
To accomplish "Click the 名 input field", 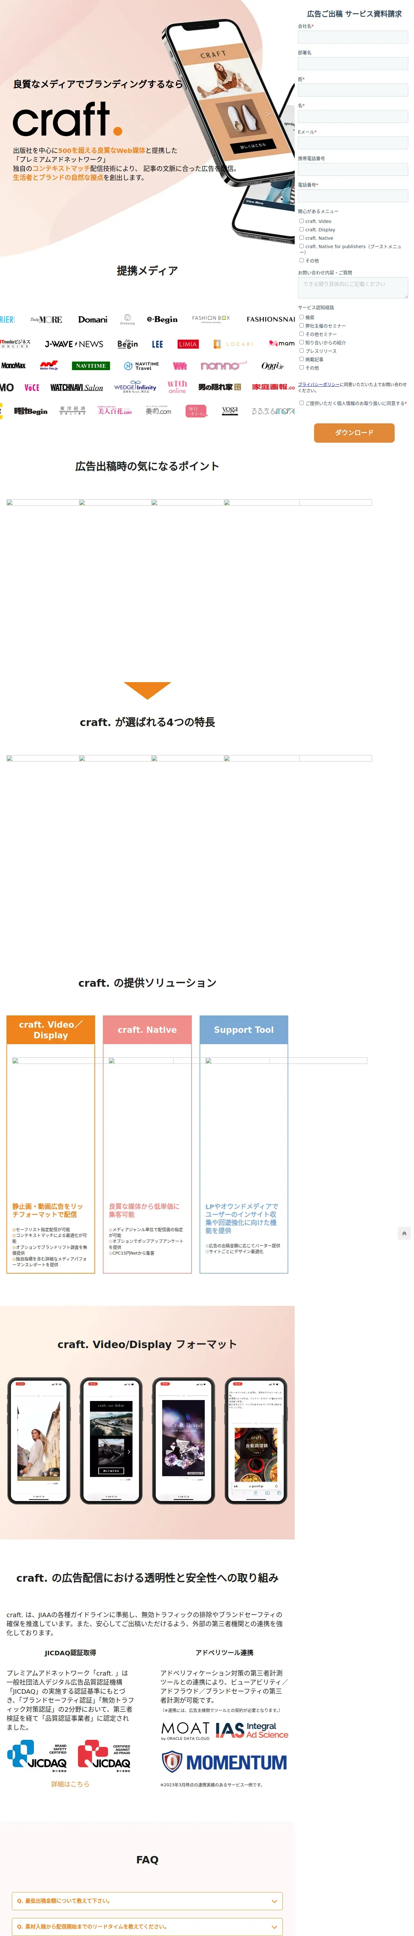I will [x=352, y=116].
